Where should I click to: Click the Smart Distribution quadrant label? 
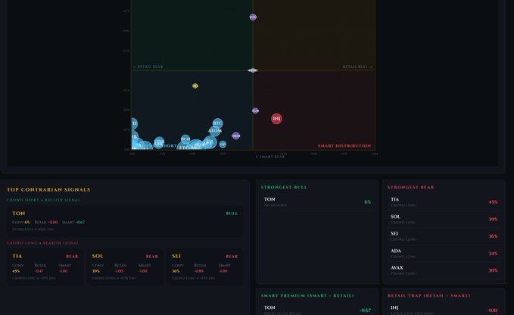pyautogui.click(x=344, y=146)
